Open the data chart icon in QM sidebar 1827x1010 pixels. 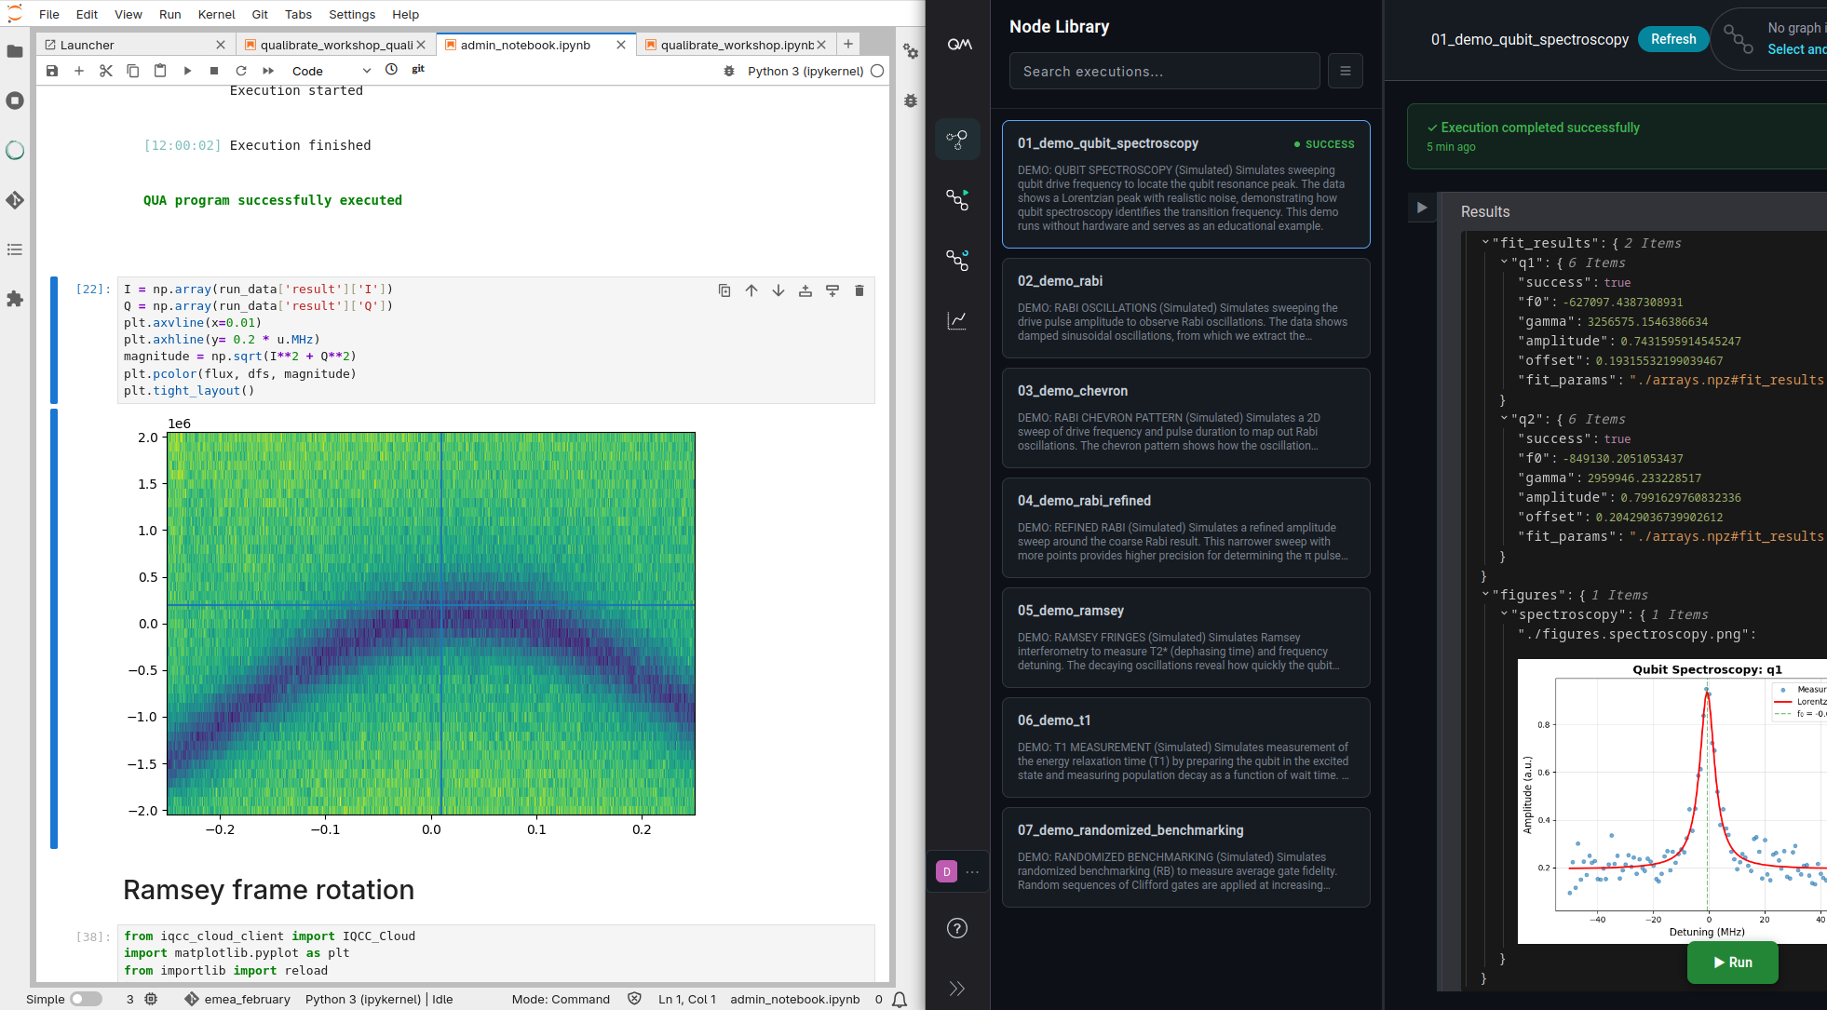click(x=957, y=320)
